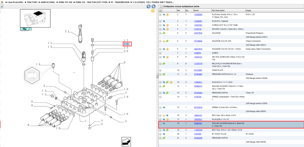304x147 pixels.
Task: Select callout 17 on the diagram
Action: [126, 40]
